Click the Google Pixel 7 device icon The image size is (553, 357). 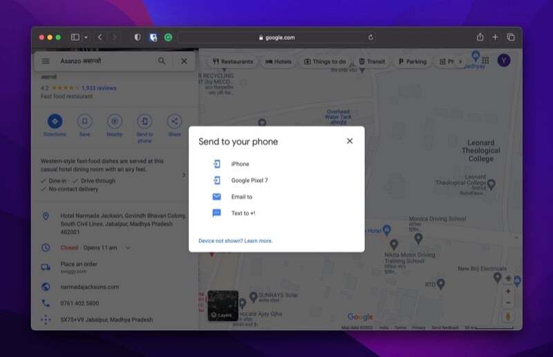click(216, 180)
